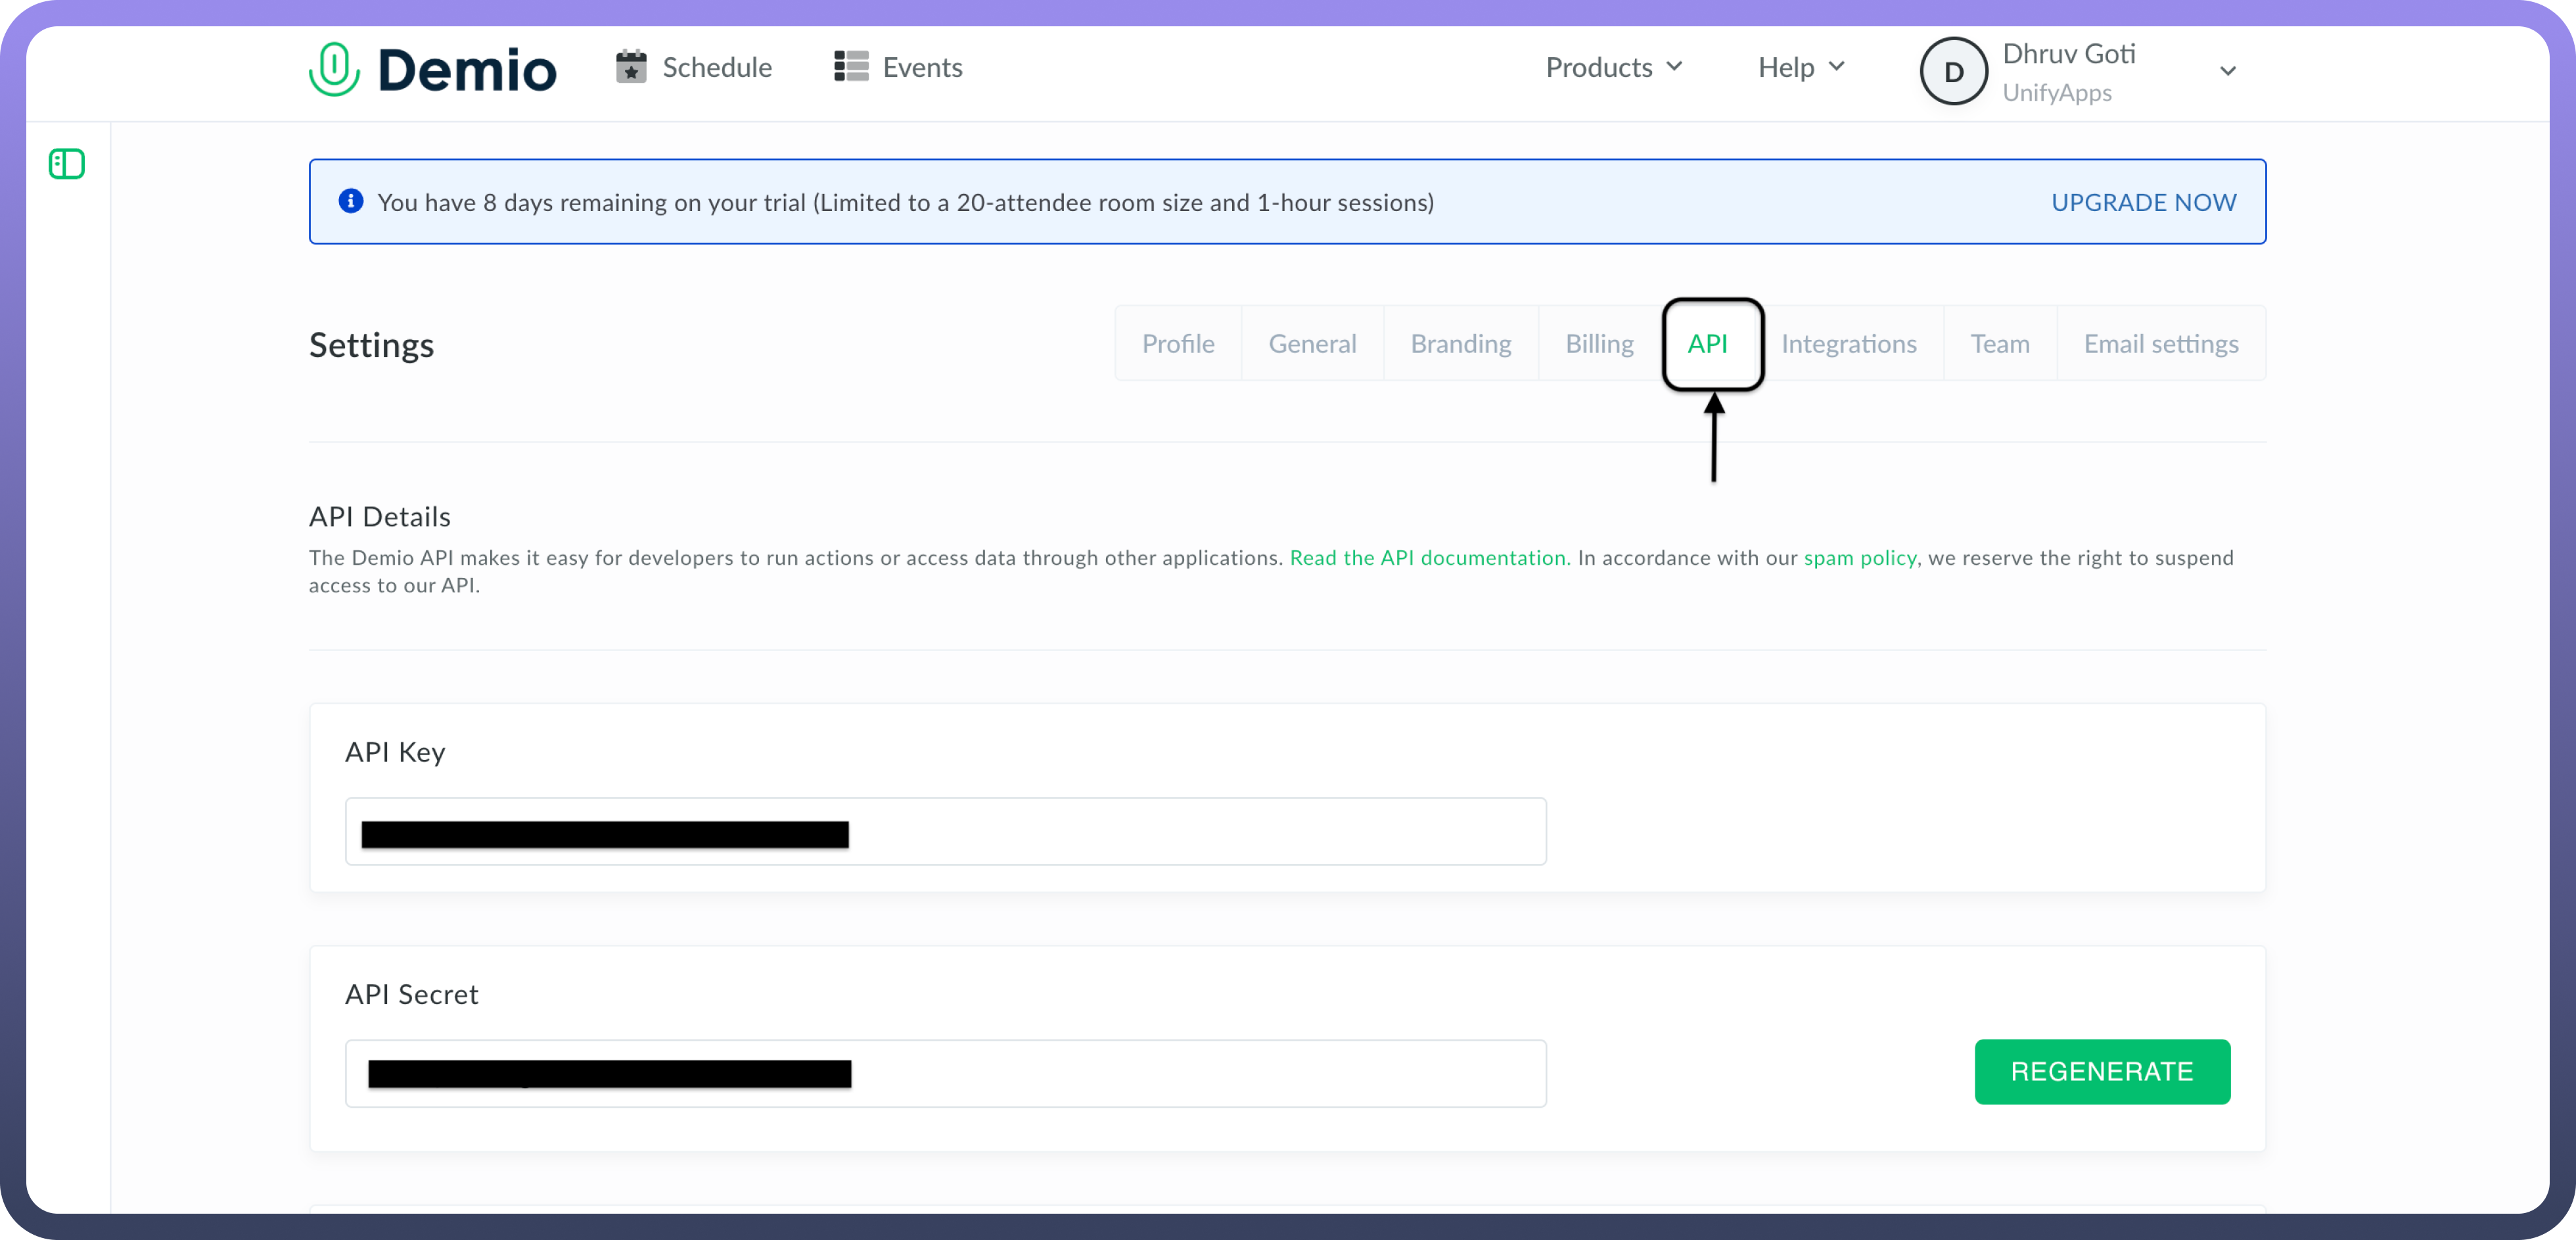Switch to the Profile tab
Image resolution: width=2576 pixels, height=1240 pixels.
pos(1178,345)
